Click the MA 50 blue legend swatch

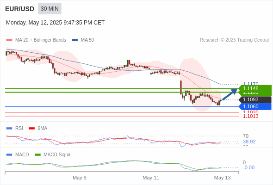coord(75,40)
